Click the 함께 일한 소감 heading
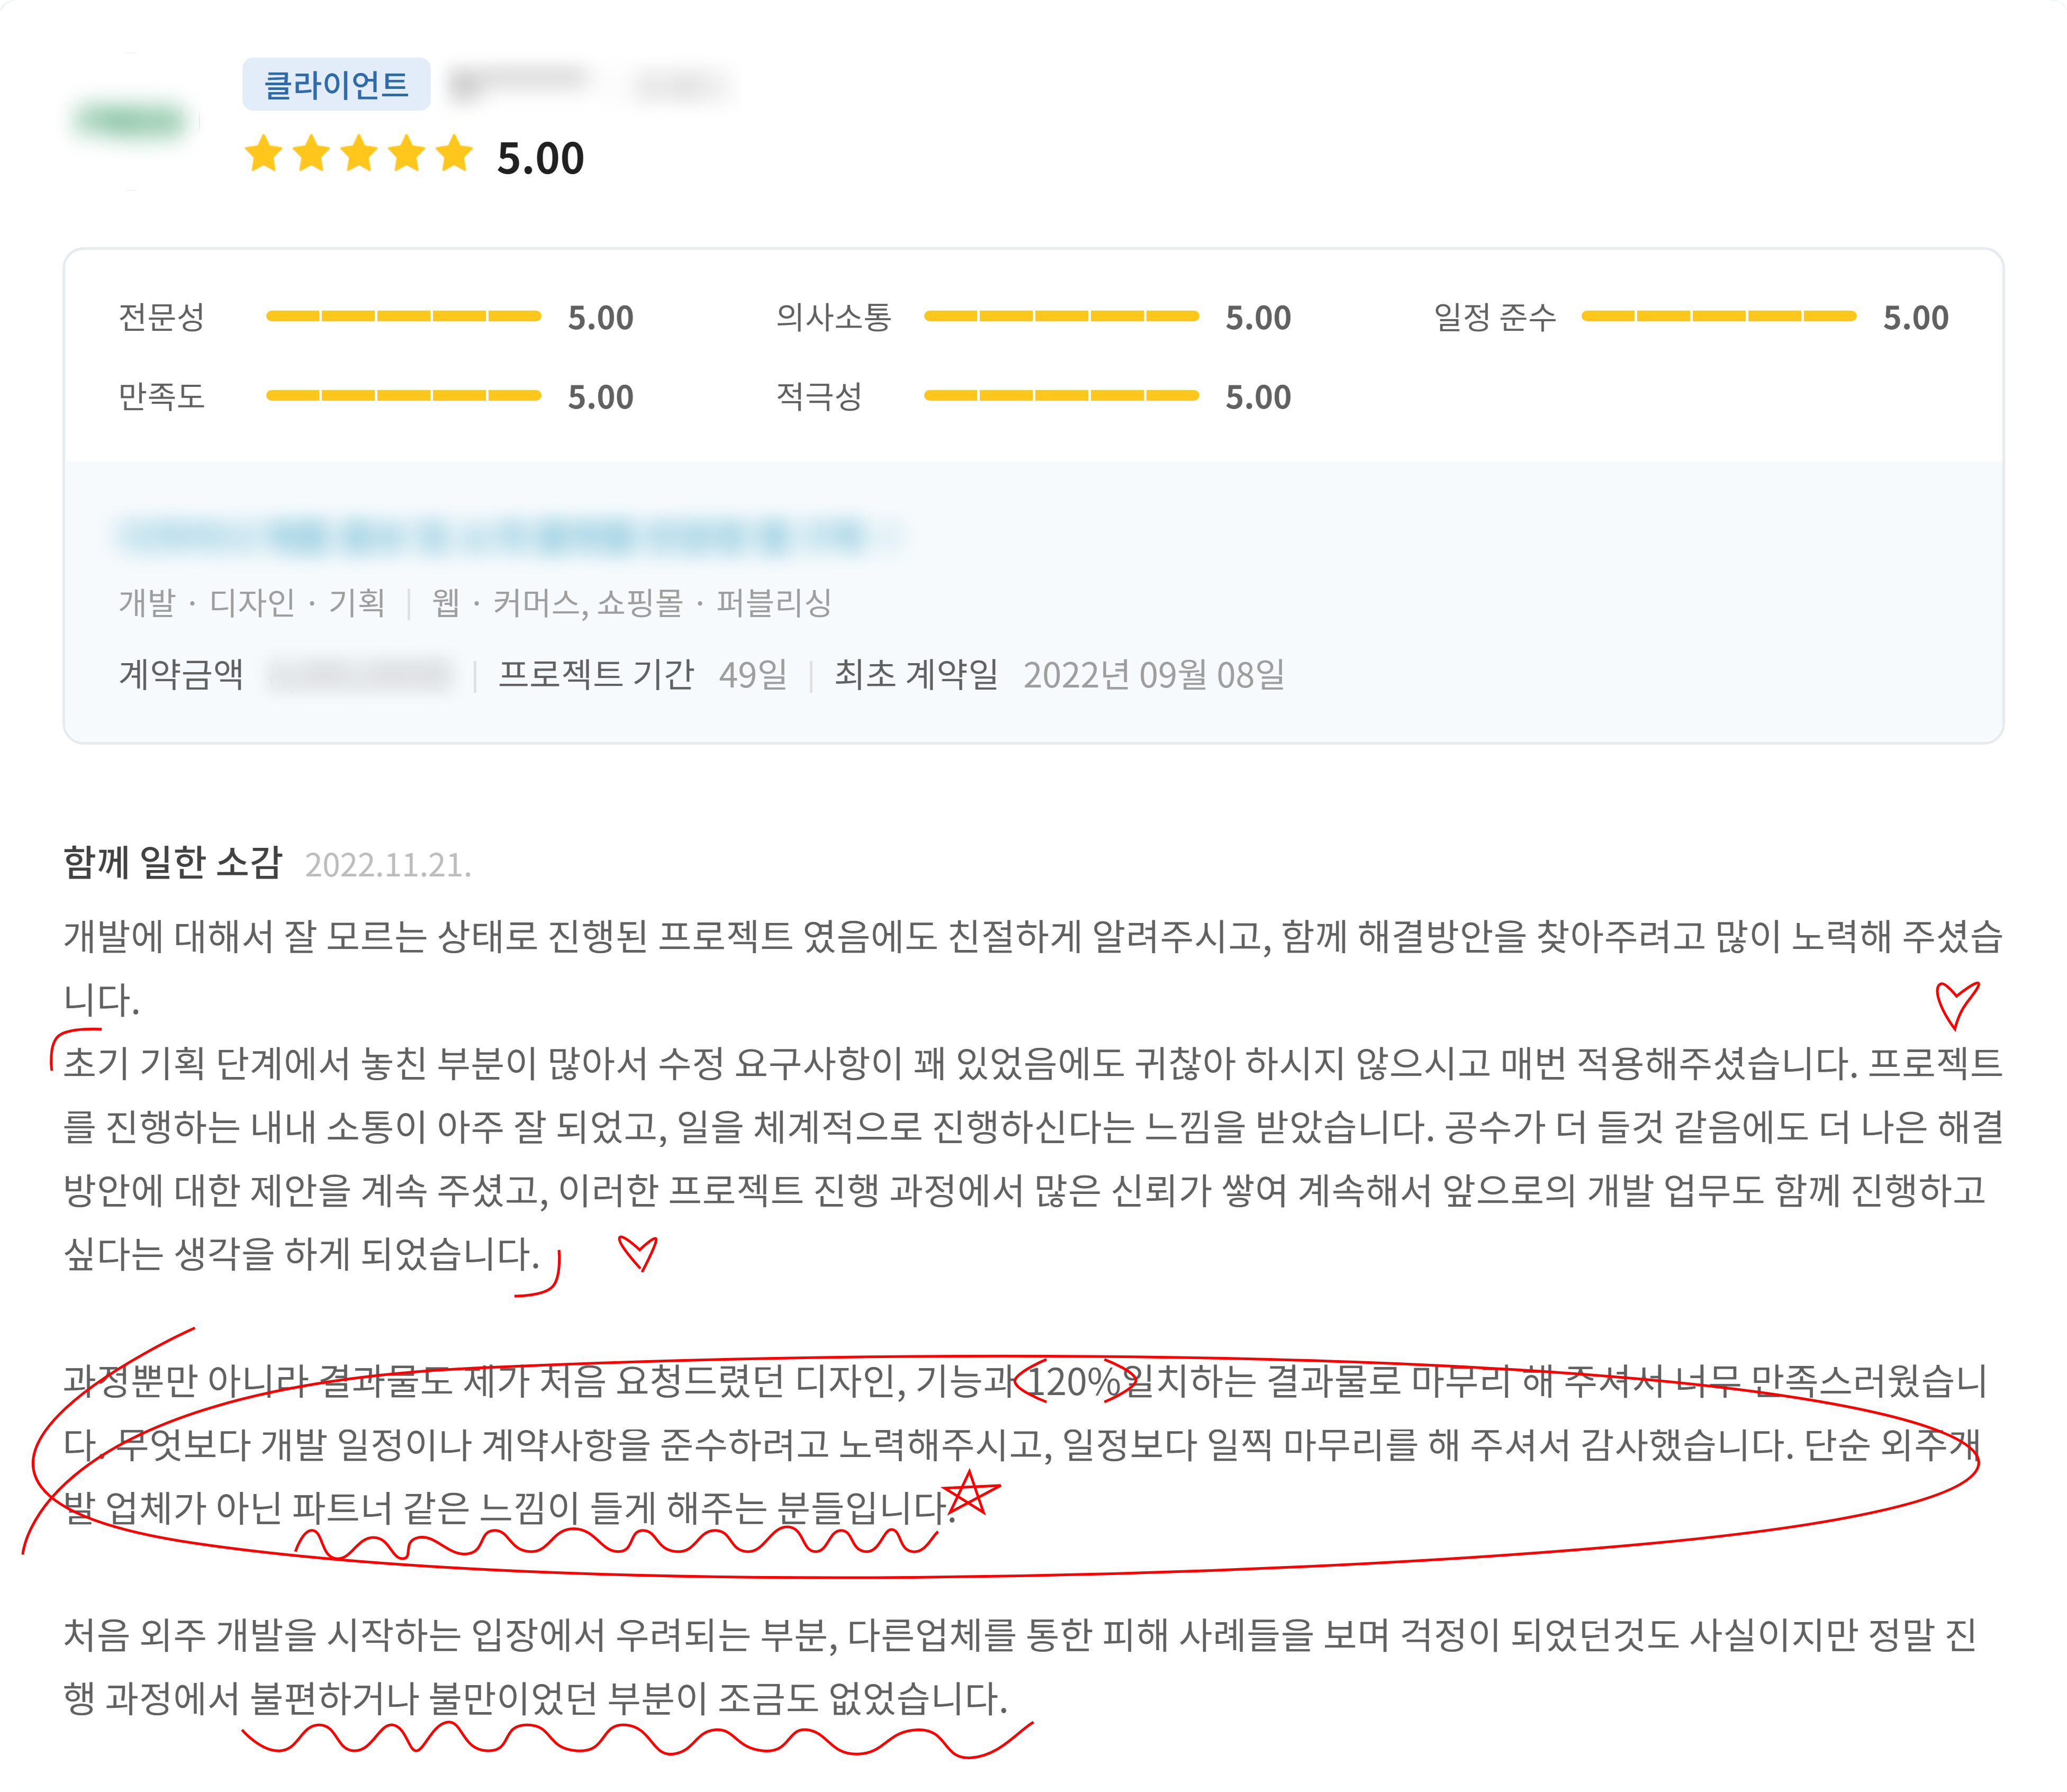The image size is (2067, 1792). tap(173, 861)
